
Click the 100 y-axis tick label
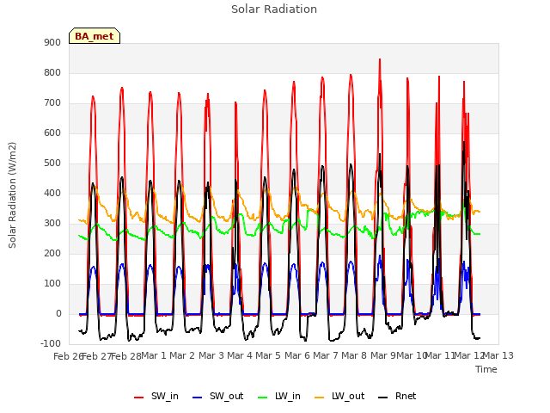click(x=52, y=283)
